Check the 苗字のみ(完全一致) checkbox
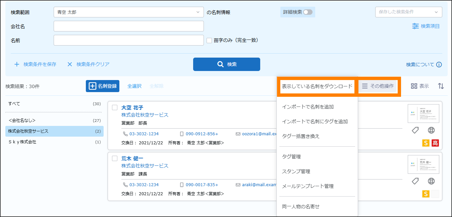Screen dimensions: 452x217 pyautogui.click(x=209, y=40)
